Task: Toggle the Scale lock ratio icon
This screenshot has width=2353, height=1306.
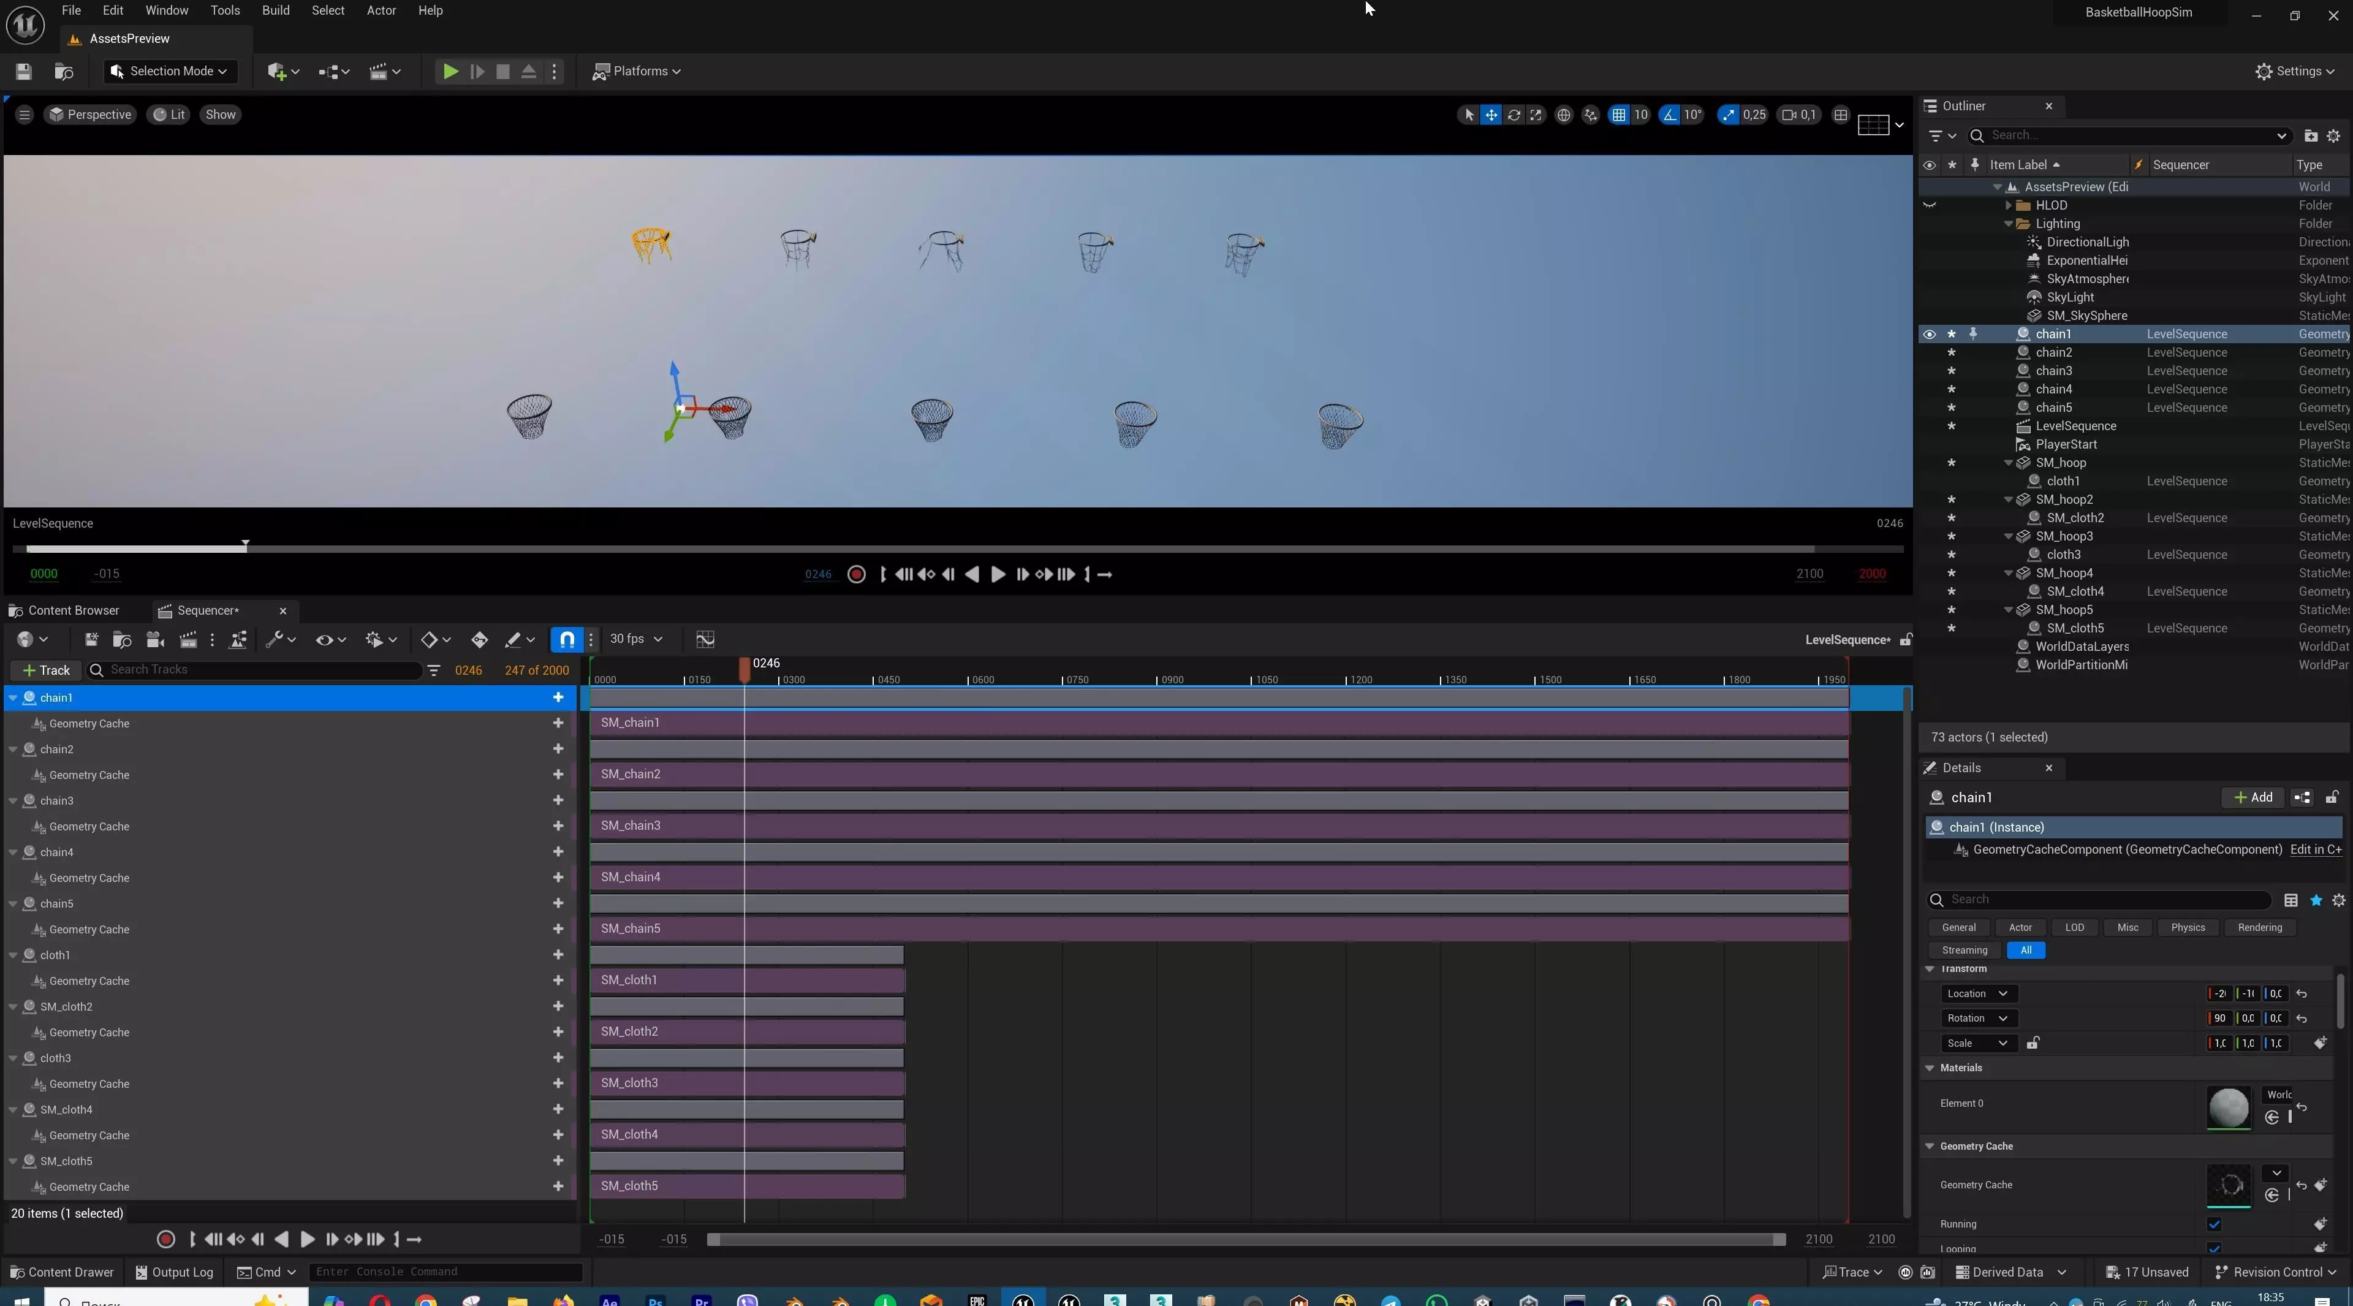Action: click(2033, 1043)
